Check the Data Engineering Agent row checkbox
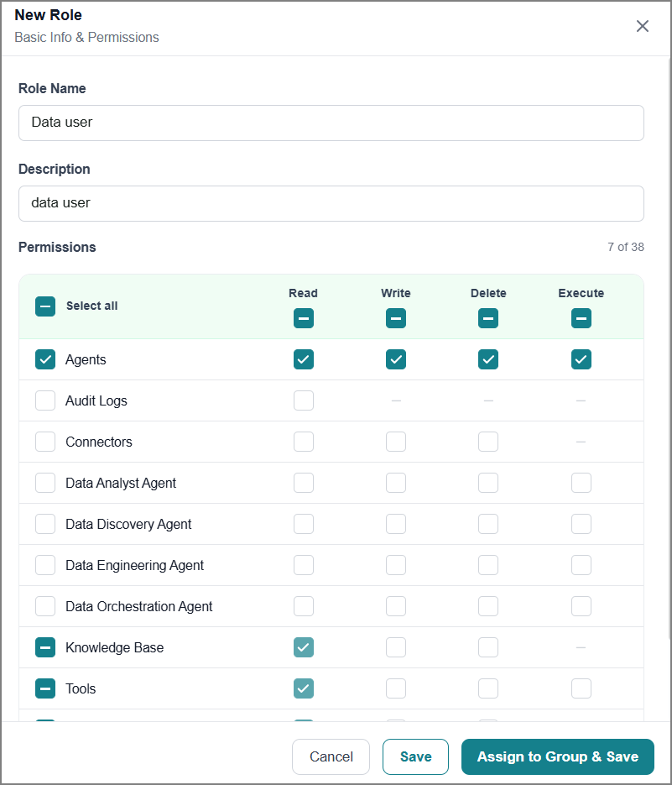Screen dimensions: 672x785 pyautogui.click(x=45, y=565)
